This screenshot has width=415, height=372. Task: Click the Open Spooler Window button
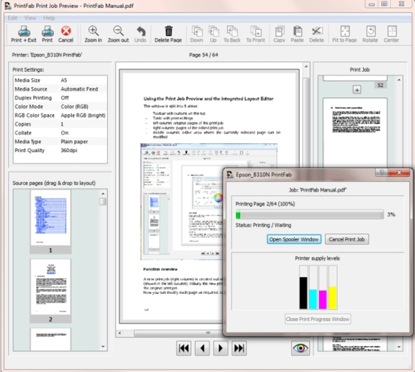(294, 239)
